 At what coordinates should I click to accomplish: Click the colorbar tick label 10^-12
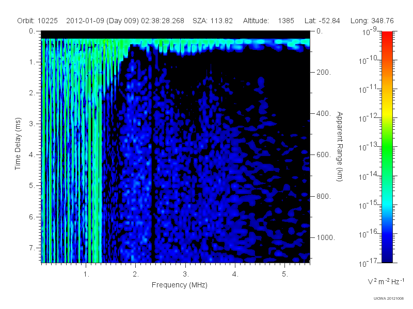[369, 118]
